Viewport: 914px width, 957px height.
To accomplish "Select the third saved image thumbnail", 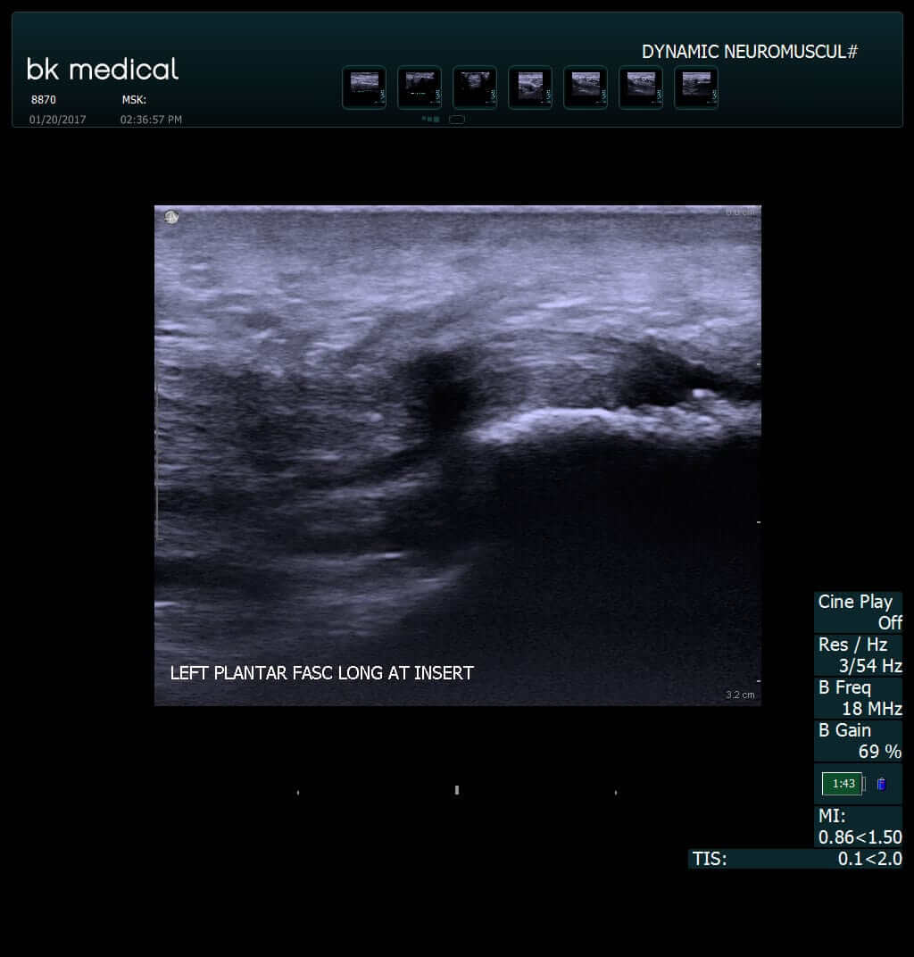I will tap(475, 87).
